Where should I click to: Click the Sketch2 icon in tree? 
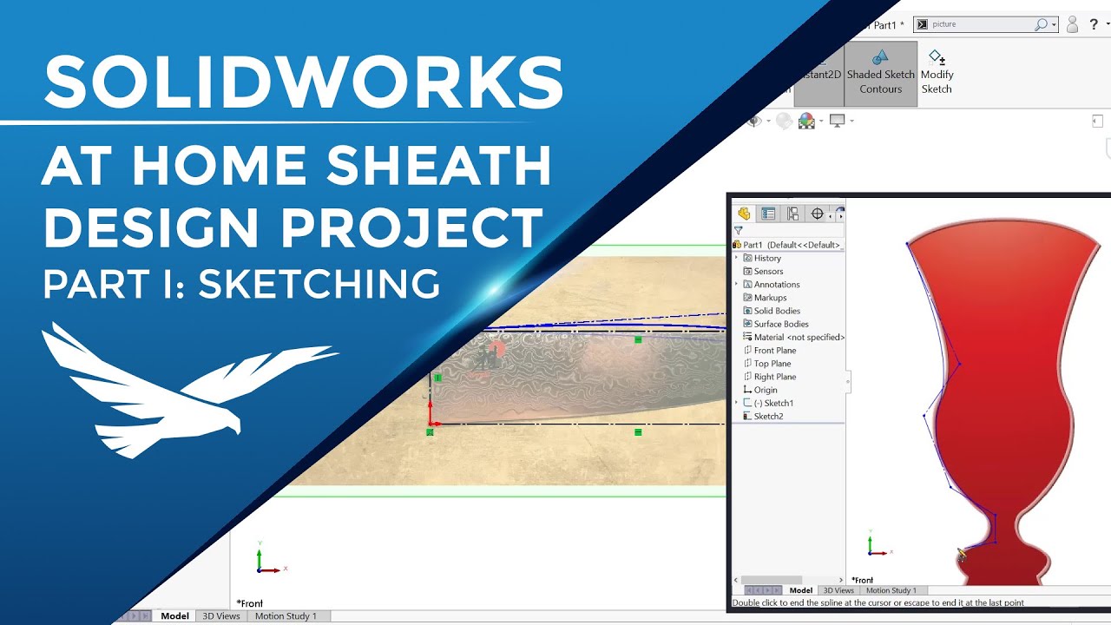747,416
